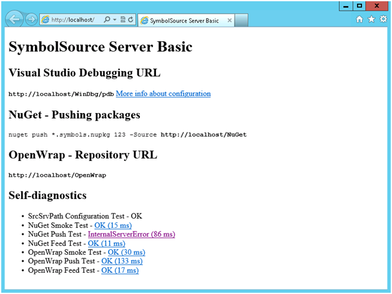Open NuGet Push Test InternalServerError link
The width and height of the screenshot is (392, 294).
(x=131, y=234)
